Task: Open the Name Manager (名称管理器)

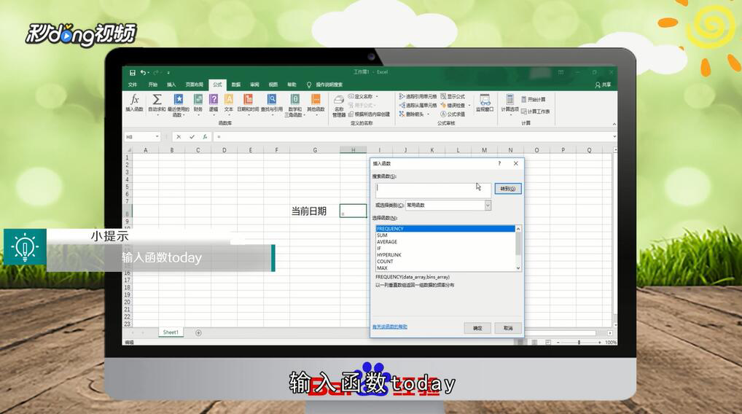Action: [x=339, y=106]
